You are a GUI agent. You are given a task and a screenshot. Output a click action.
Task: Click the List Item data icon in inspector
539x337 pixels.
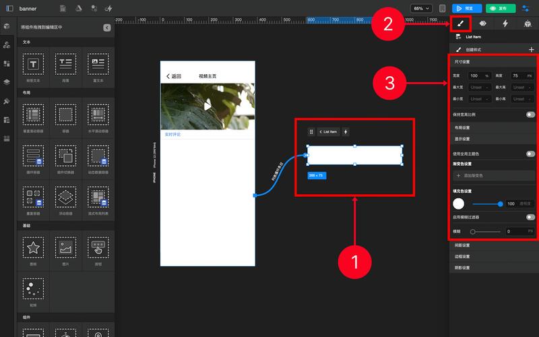pos(458,37)
